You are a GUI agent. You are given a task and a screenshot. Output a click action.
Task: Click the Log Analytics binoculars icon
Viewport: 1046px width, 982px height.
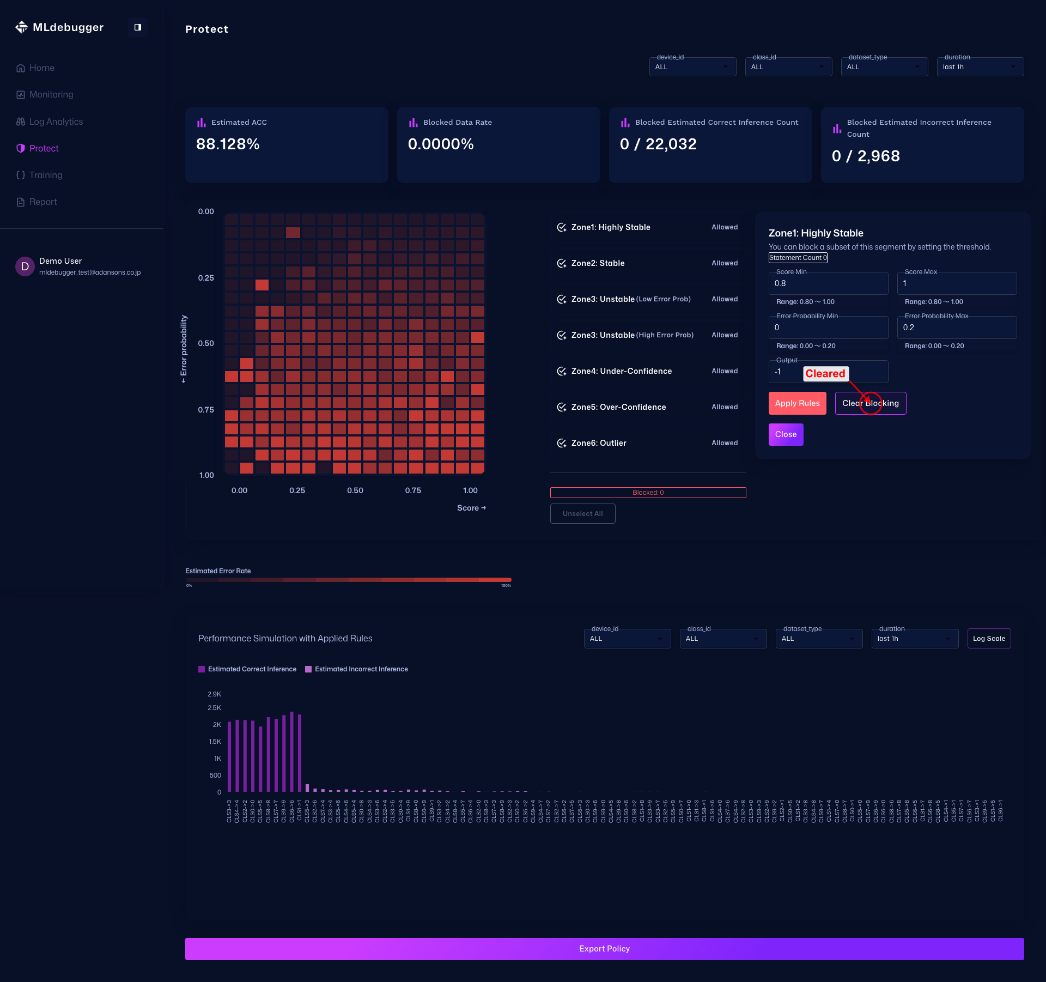pos(21,122)
